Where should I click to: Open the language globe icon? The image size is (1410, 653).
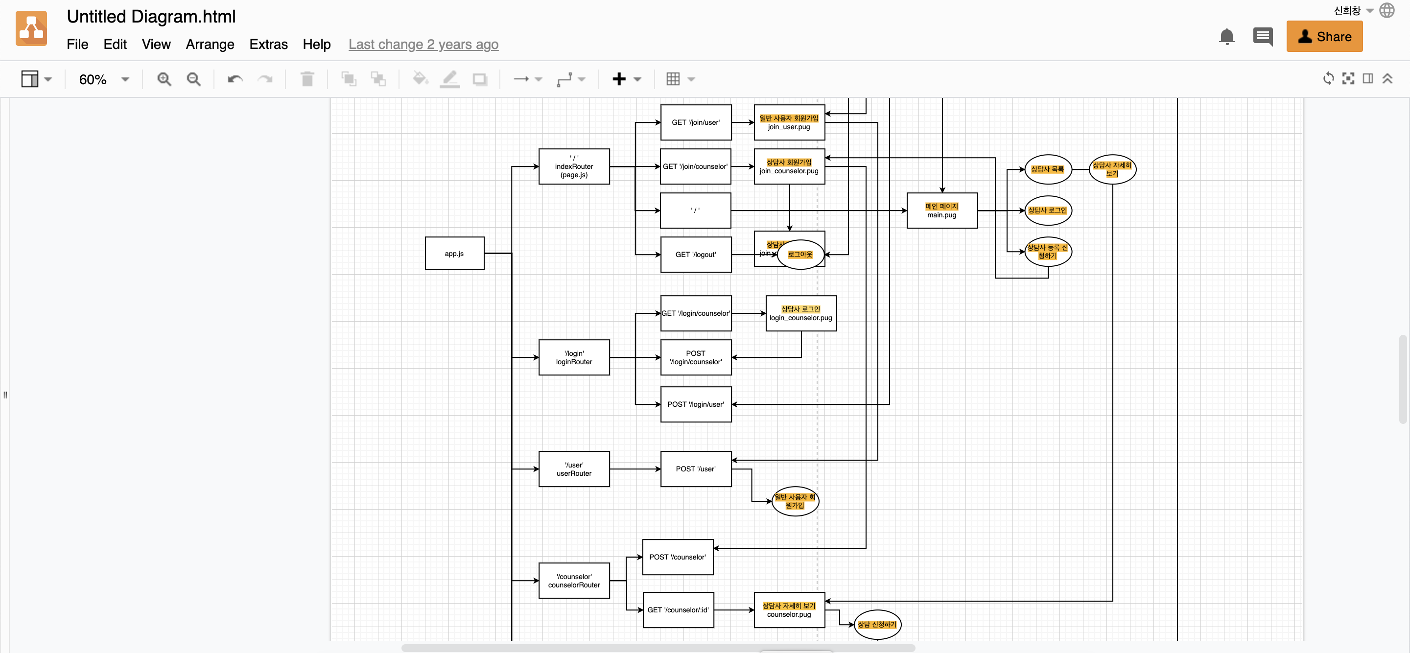click(x=1386, y=10)
